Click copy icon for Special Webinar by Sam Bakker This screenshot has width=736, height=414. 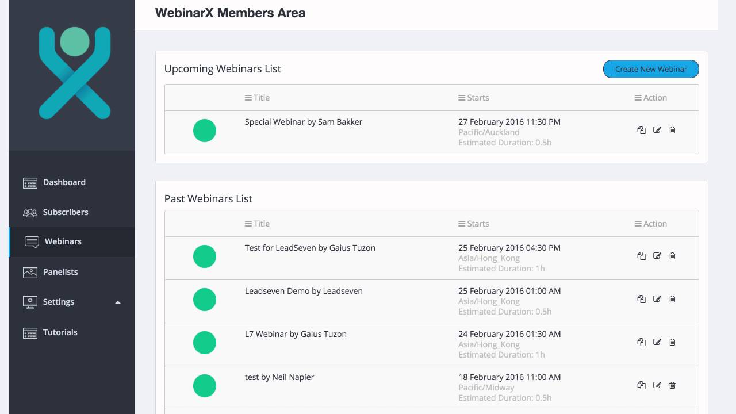click(641, 130)
